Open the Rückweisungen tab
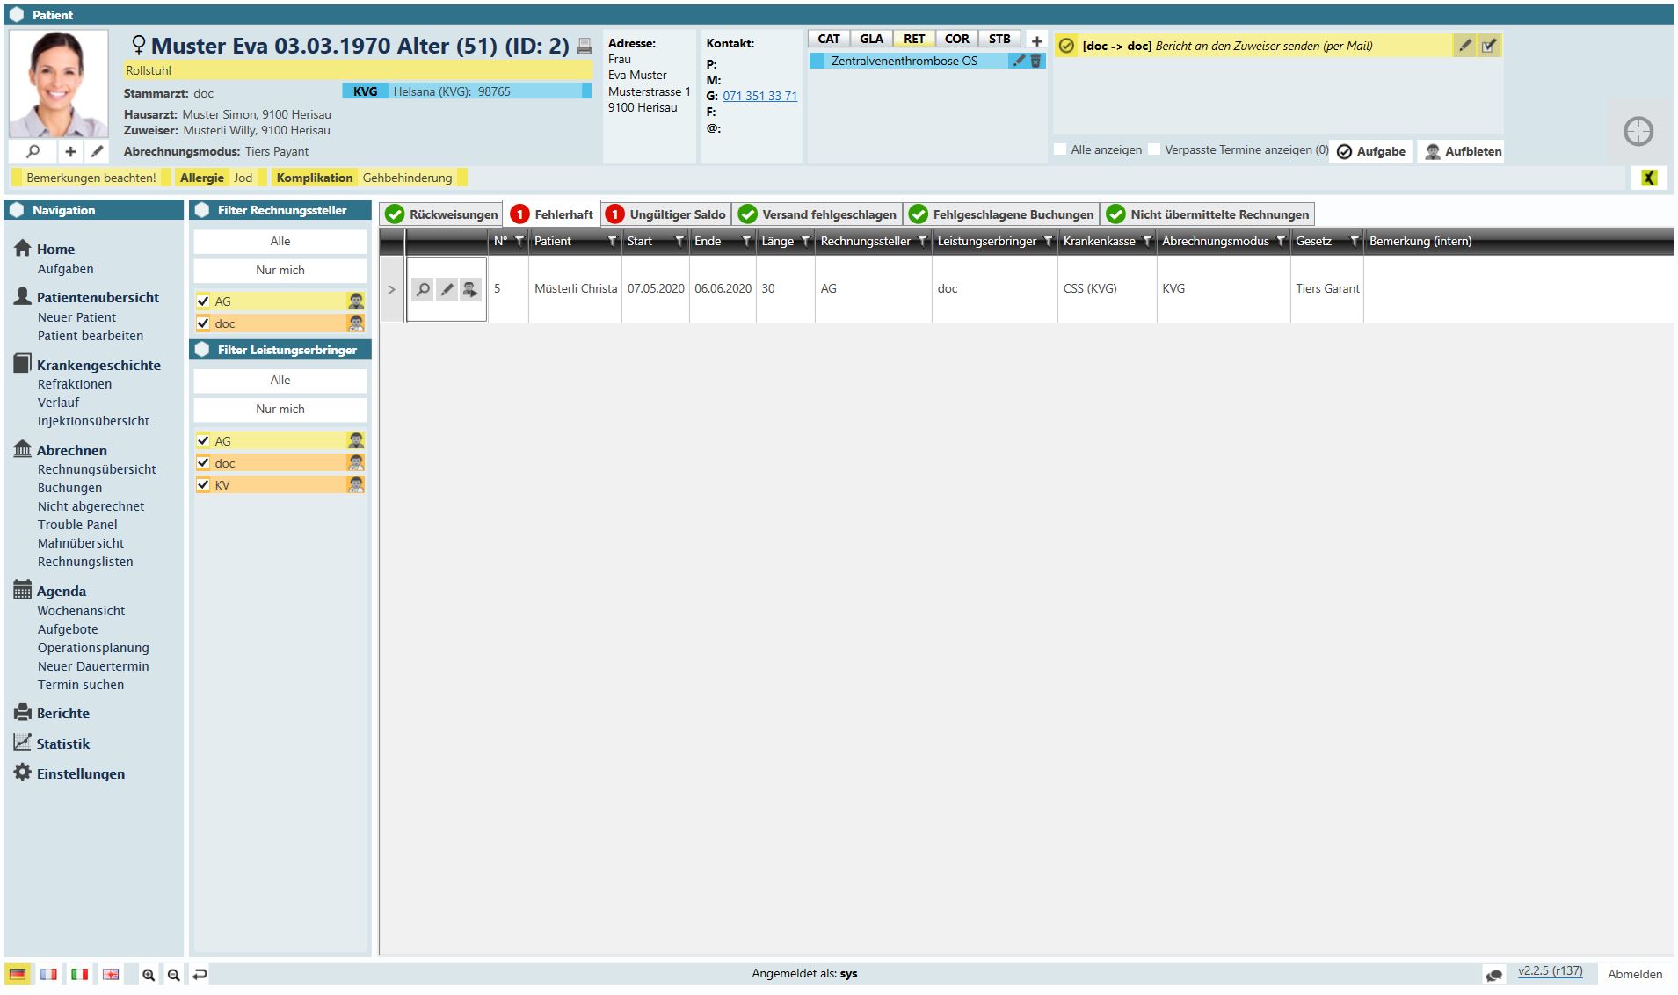The height and width of the screenshot is (995, 1678). click(442, 214)
